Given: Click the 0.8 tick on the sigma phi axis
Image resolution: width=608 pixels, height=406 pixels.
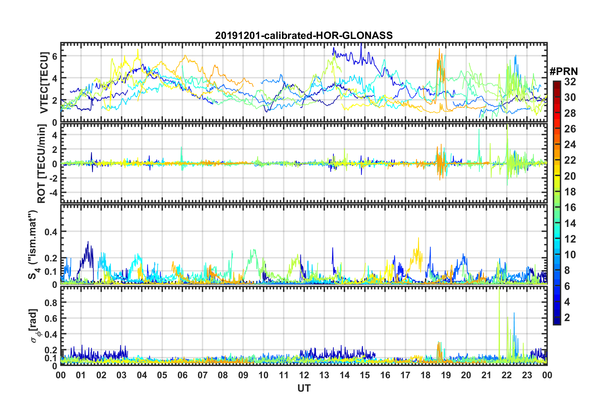Looking at the screenshot, I should [51, 302].
